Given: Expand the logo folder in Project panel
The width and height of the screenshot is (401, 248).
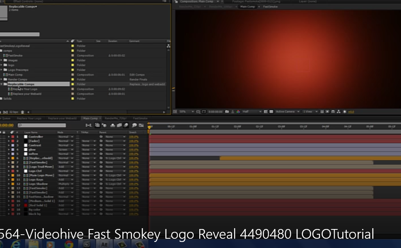Looking at the screenshot, I should tap(2, 65).
